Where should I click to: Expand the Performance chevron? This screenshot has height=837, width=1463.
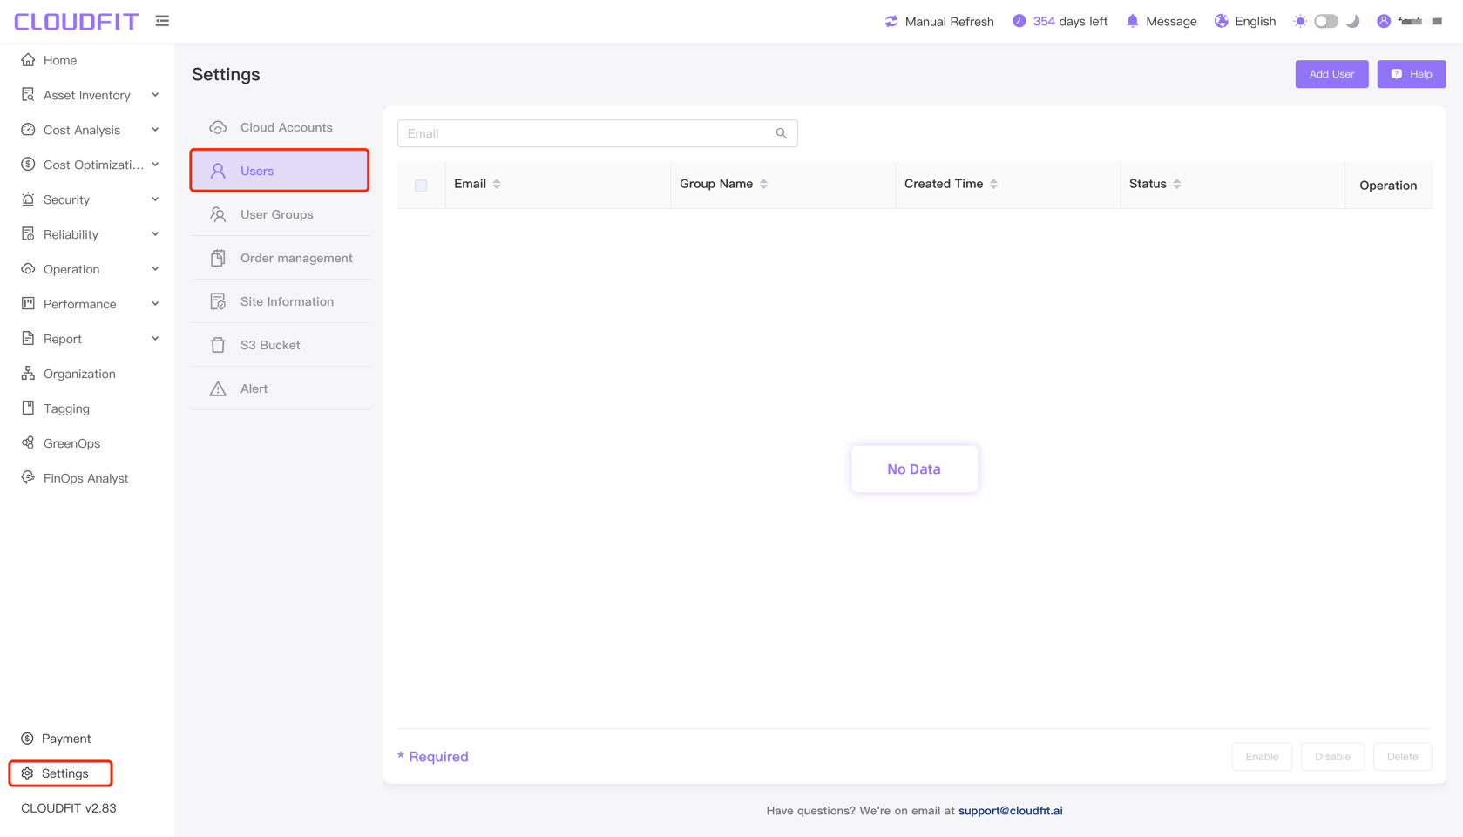point(155,304)
